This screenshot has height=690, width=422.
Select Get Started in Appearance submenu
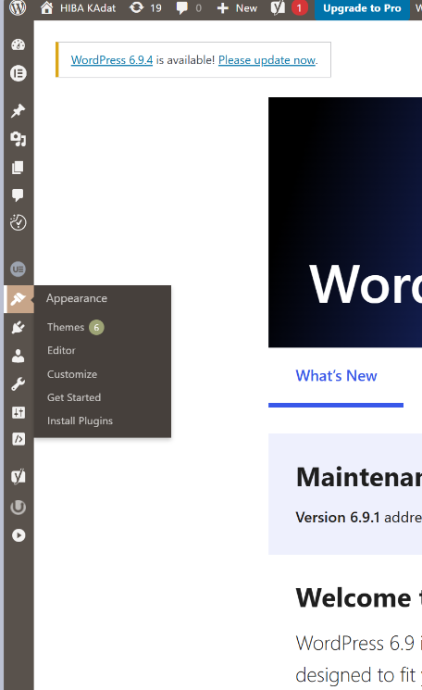coord(74,397)
